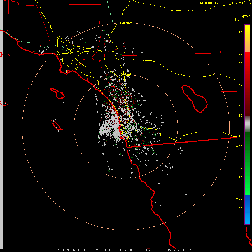
Task: Click the San Clemente Island outline
Action: pos(56,123)
